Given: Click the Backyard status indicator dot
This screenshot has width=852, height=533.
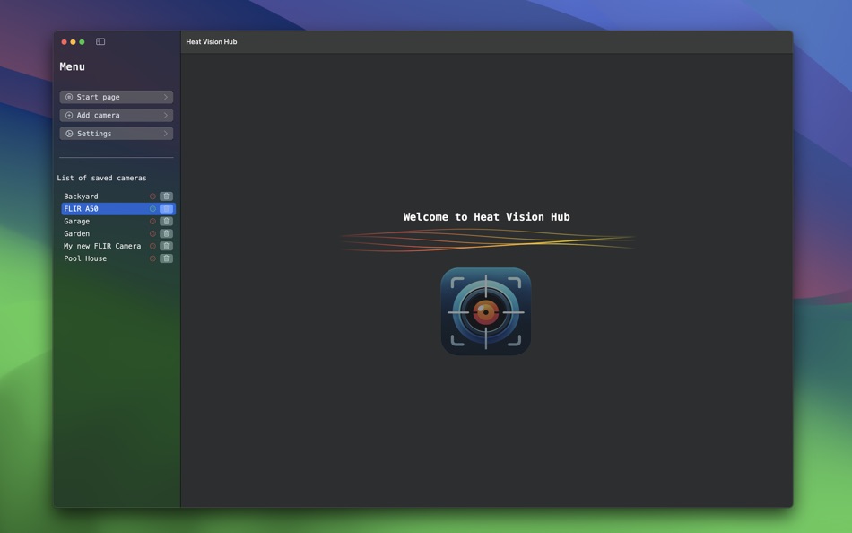Looking at the screenshot, I should pos(152,197).
